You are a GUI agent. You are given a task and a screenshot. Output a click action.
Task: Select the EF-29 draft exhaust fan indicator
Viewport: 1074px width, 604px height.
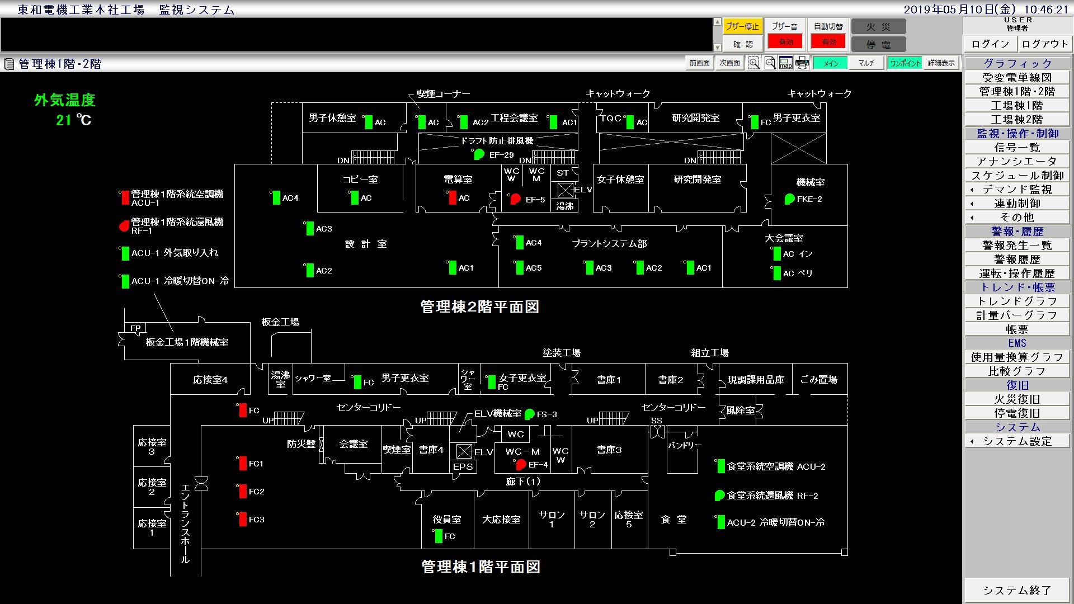coord(479,155)
